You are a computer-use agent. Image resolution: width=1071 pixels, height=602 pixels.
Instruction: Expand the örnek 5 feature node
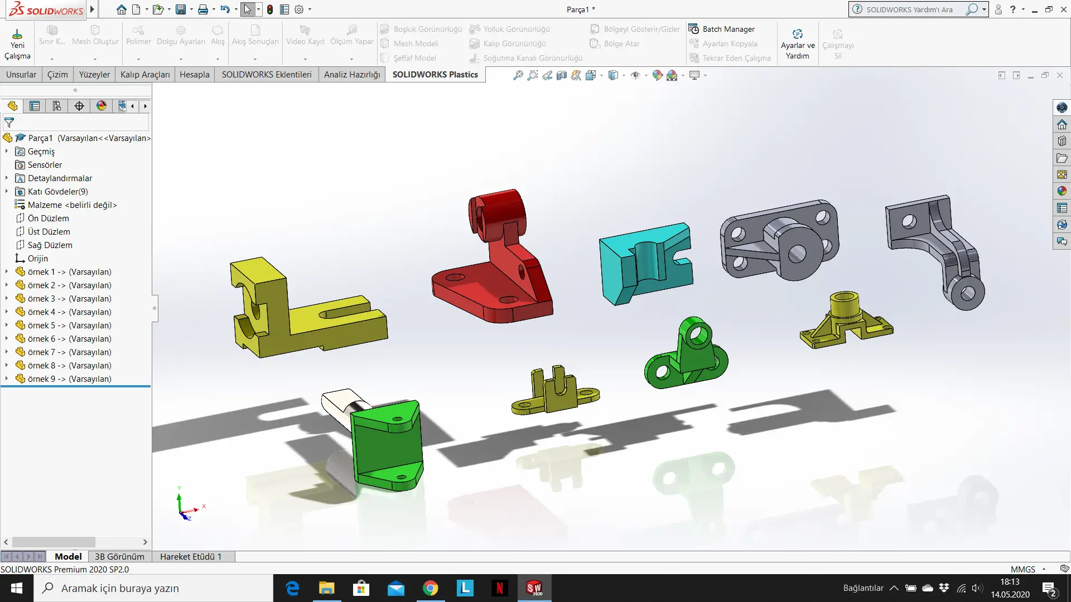coord(6,326)
